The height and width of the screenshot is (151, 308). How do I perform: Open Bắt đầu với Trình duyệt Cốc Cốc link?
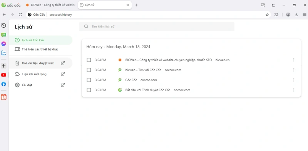coord(148,90)
